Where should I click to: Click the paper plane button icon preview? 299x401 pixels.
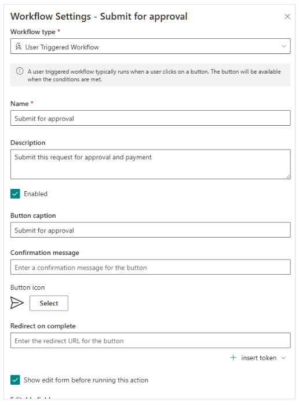click(17, 303)
